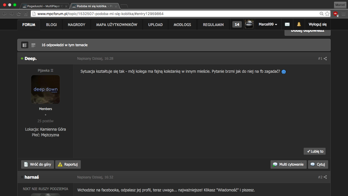Open notifications bell icon
The height and width of the screenshot is (196, 348).
[x=299, y=24]
